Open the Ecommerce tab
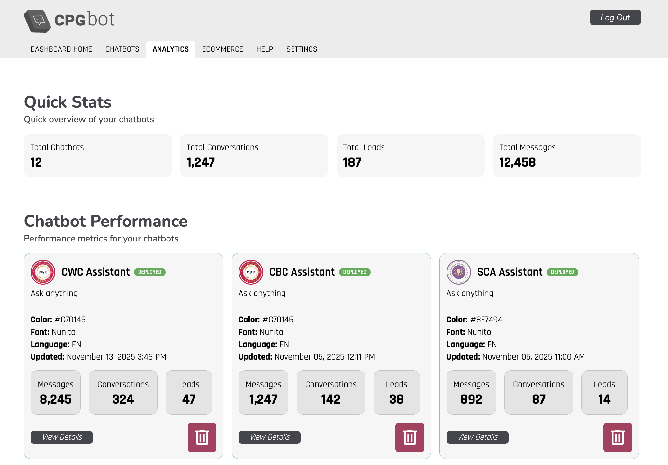The height and width of the screenshot is (465, 668). (x=223, y=49)
